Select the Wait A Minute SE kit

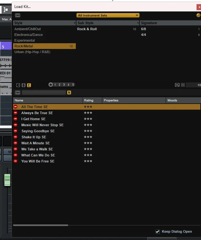pos(107,143)
